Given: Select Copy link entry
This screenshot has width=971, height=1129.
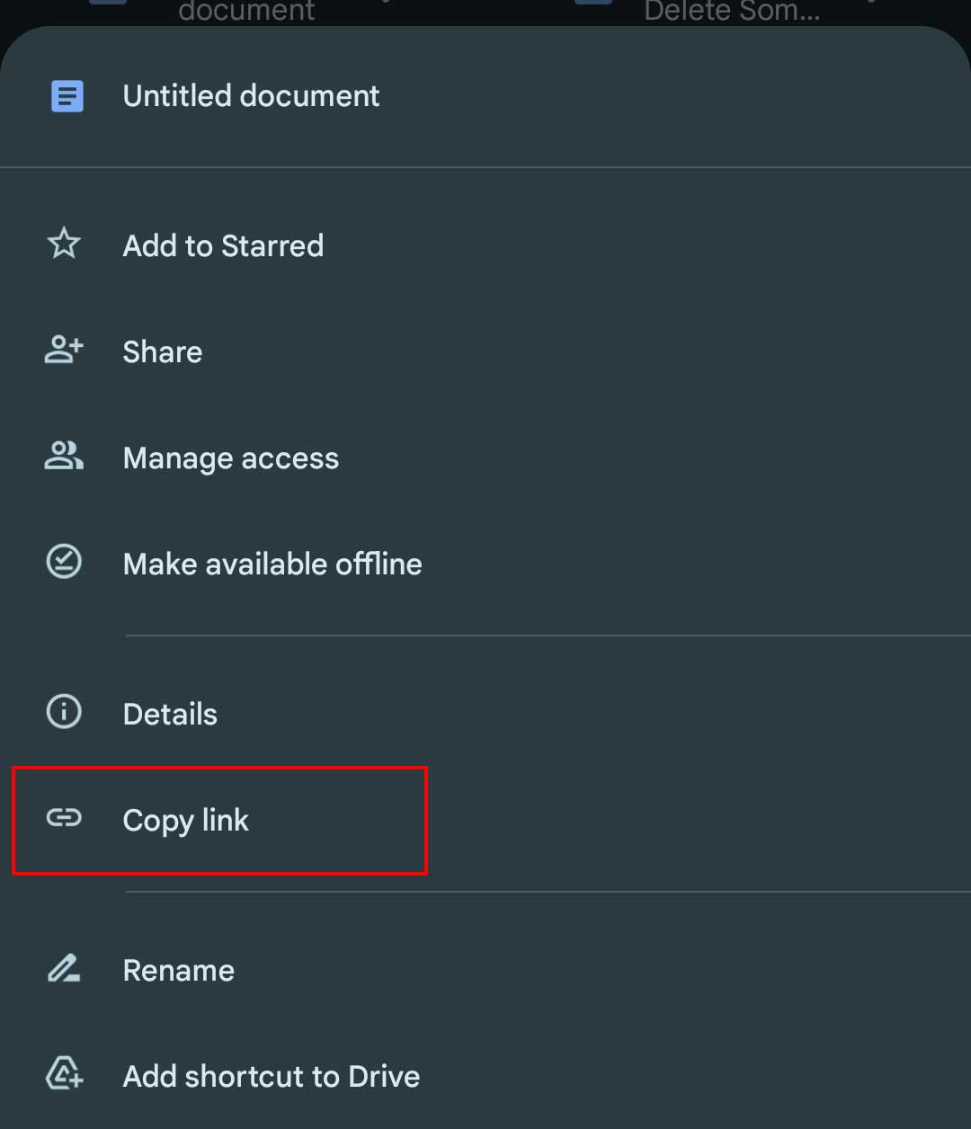Looking at the screenshot, I should tap(485, 820).
